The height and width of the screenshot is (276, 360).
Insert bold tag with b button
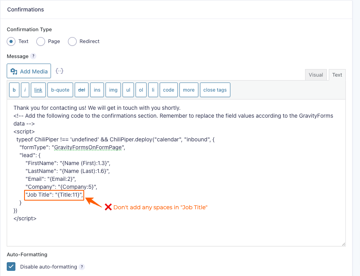coord(14,90)
